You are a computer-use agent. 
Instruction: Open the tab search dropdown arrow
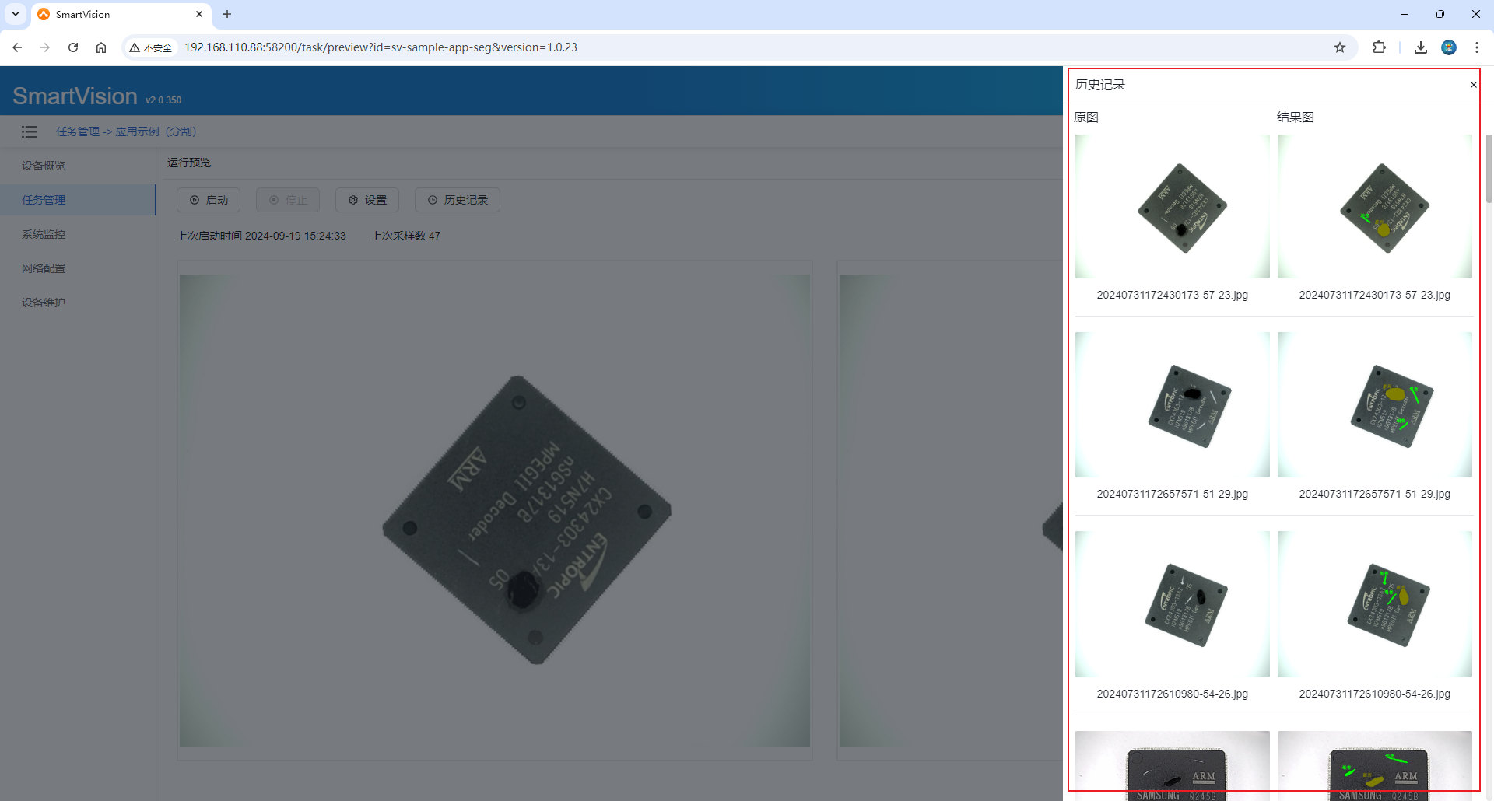(16, 14)
